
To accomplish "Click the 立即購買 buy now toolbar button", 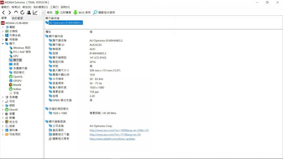I will coord(63,13).
